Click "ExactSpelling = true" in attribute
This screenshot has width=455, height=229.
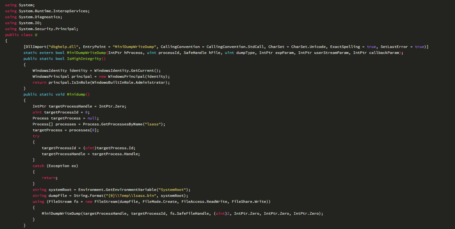pyautogui.click(x=353, y=47)
